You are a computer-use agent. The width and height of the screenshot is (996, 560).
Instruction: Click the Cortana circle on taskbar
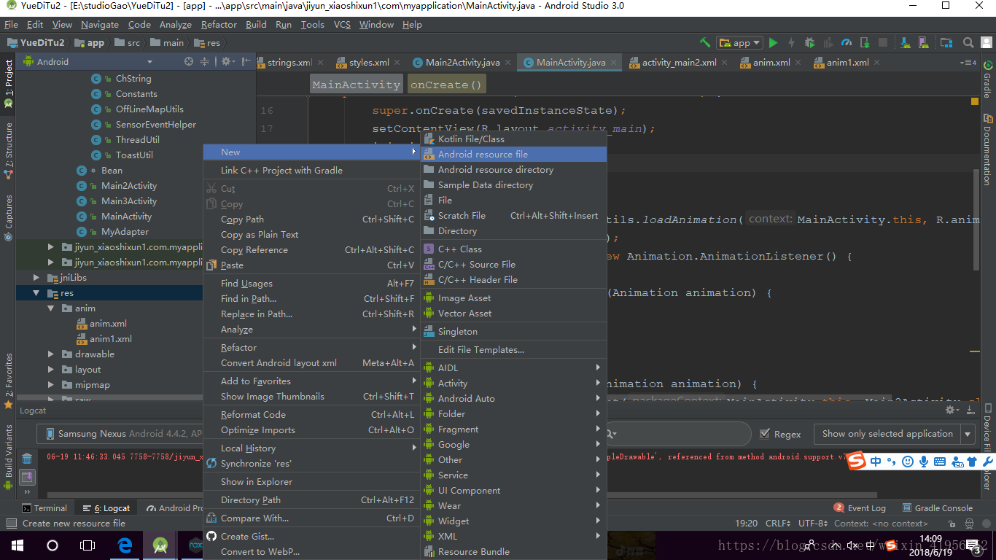[52, 545]
